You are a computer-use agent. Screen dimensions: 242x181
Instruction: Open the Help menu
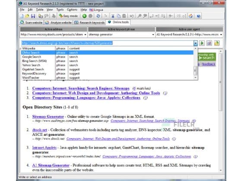[83, 9]
